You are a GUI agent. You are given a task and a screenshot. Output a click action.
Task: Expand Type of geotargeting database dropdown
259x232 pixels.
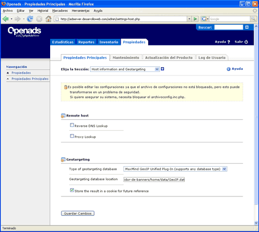coord(175,169)
